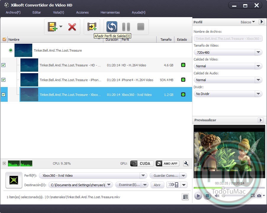Open the Perfil(P) Xbox360 - Xvid Video dropdown
267x213 pixels.
93,176
